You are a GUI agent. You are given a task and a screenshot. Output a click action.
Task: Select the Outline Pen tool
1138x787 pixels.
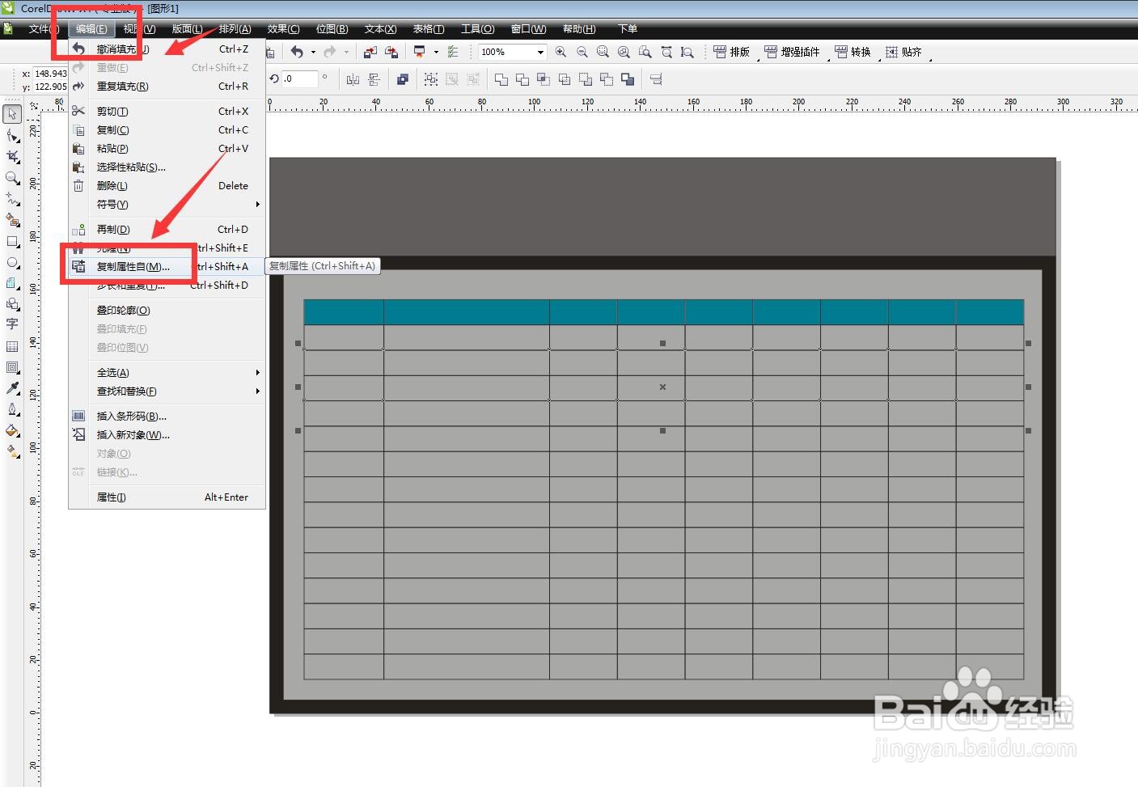pos(12,409)
